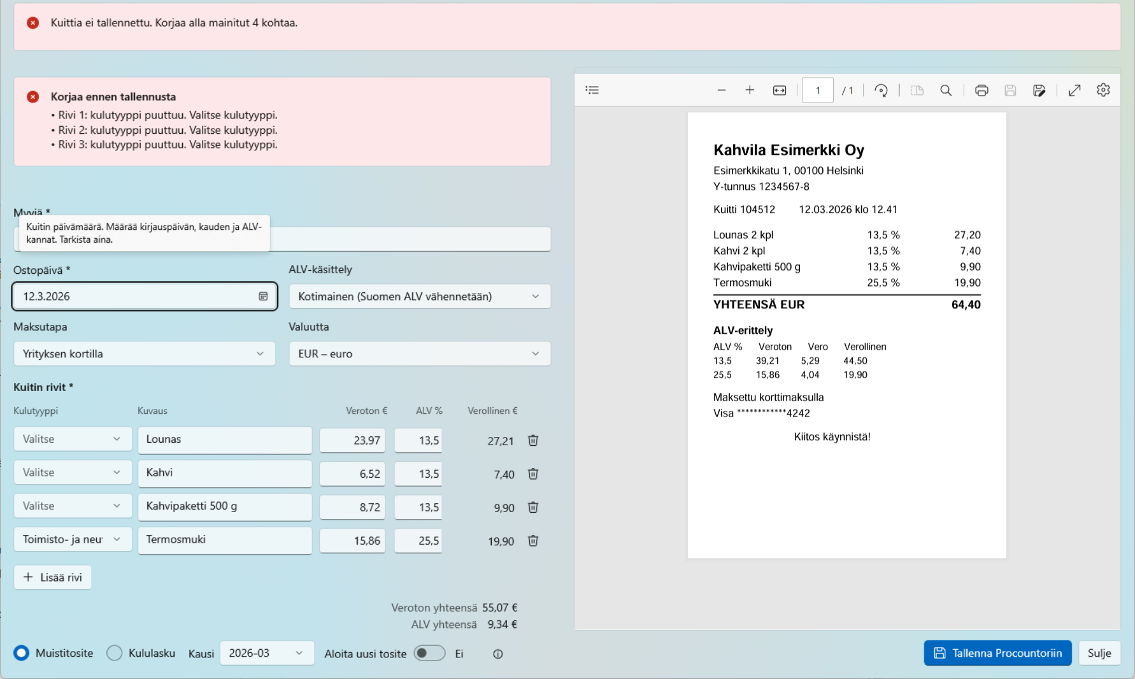Image resolution: width=1135 pixels, height=679 pixels.
Task: Click the Veroton yhteensä 55,07 € value
Action: click(x=500, y=608)
